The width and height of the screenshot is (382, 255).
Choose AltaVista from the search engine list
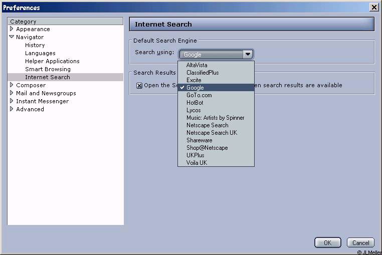216,65
